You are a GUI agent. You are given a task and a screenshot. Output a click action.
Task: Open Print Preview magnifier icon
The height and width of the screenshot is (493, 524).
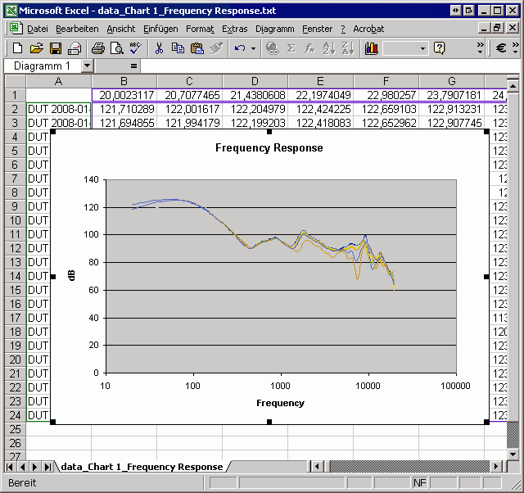117,48
